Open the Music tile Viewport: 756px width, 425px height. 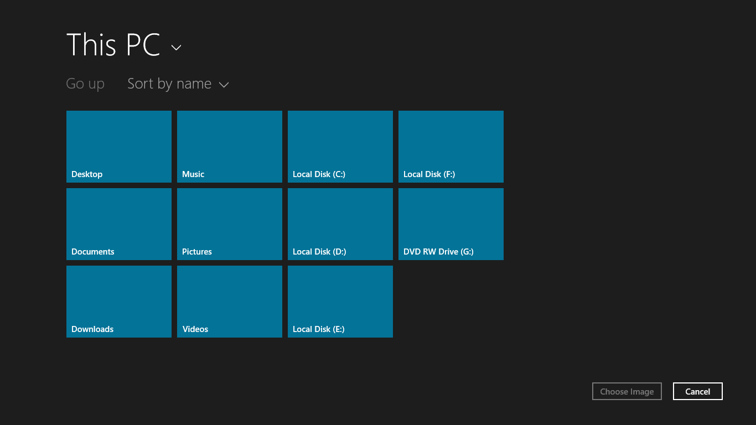point(229,147)
